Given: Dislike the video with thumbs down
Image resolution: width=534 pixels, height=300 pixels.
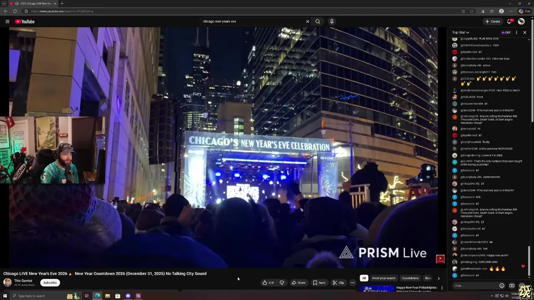Looking at the screenshot, I should point(282,282).
